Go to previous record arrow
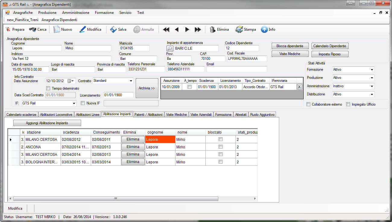Viewport: 392px width, 222px height. click(x=177, y=29)
